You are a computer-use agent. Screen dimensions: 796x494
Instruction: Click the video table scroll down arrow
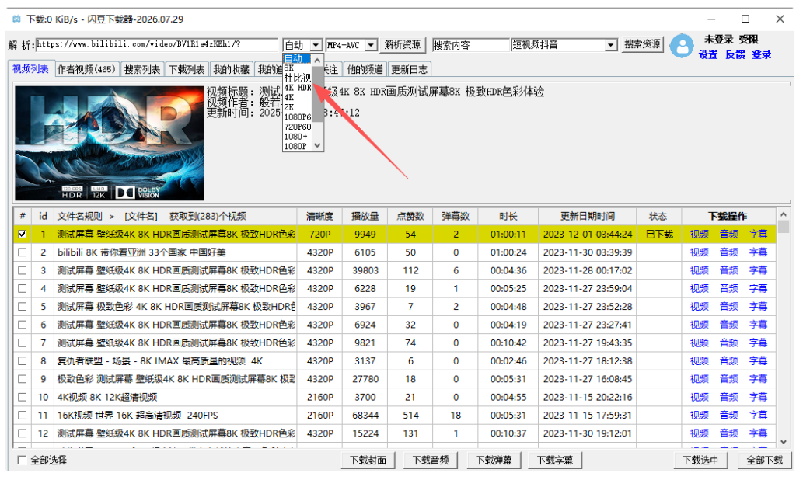(784, 442)
